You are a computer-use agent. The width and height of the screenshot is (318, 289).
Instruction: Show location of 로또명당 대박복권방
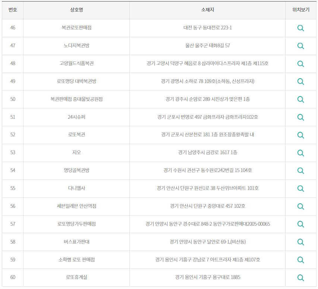click(300, 82)
